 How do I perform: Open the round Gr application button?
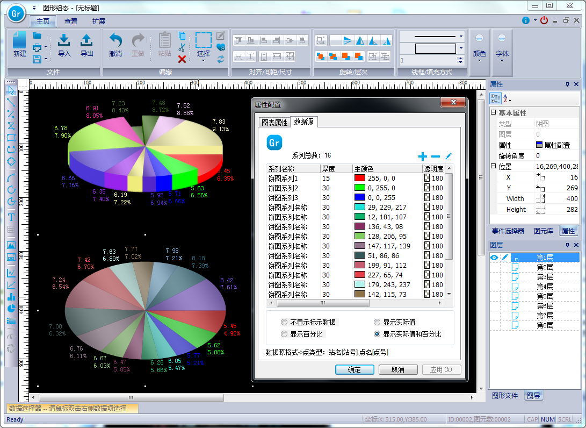pos(16,14)
